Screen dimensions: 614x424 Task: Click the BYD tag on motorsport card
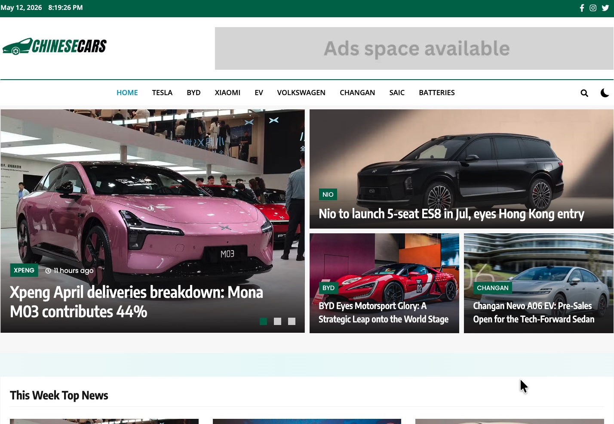(328, 288)
